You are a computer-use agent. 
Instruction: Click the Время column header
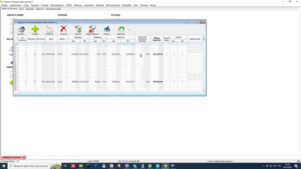tap(62, 39)
